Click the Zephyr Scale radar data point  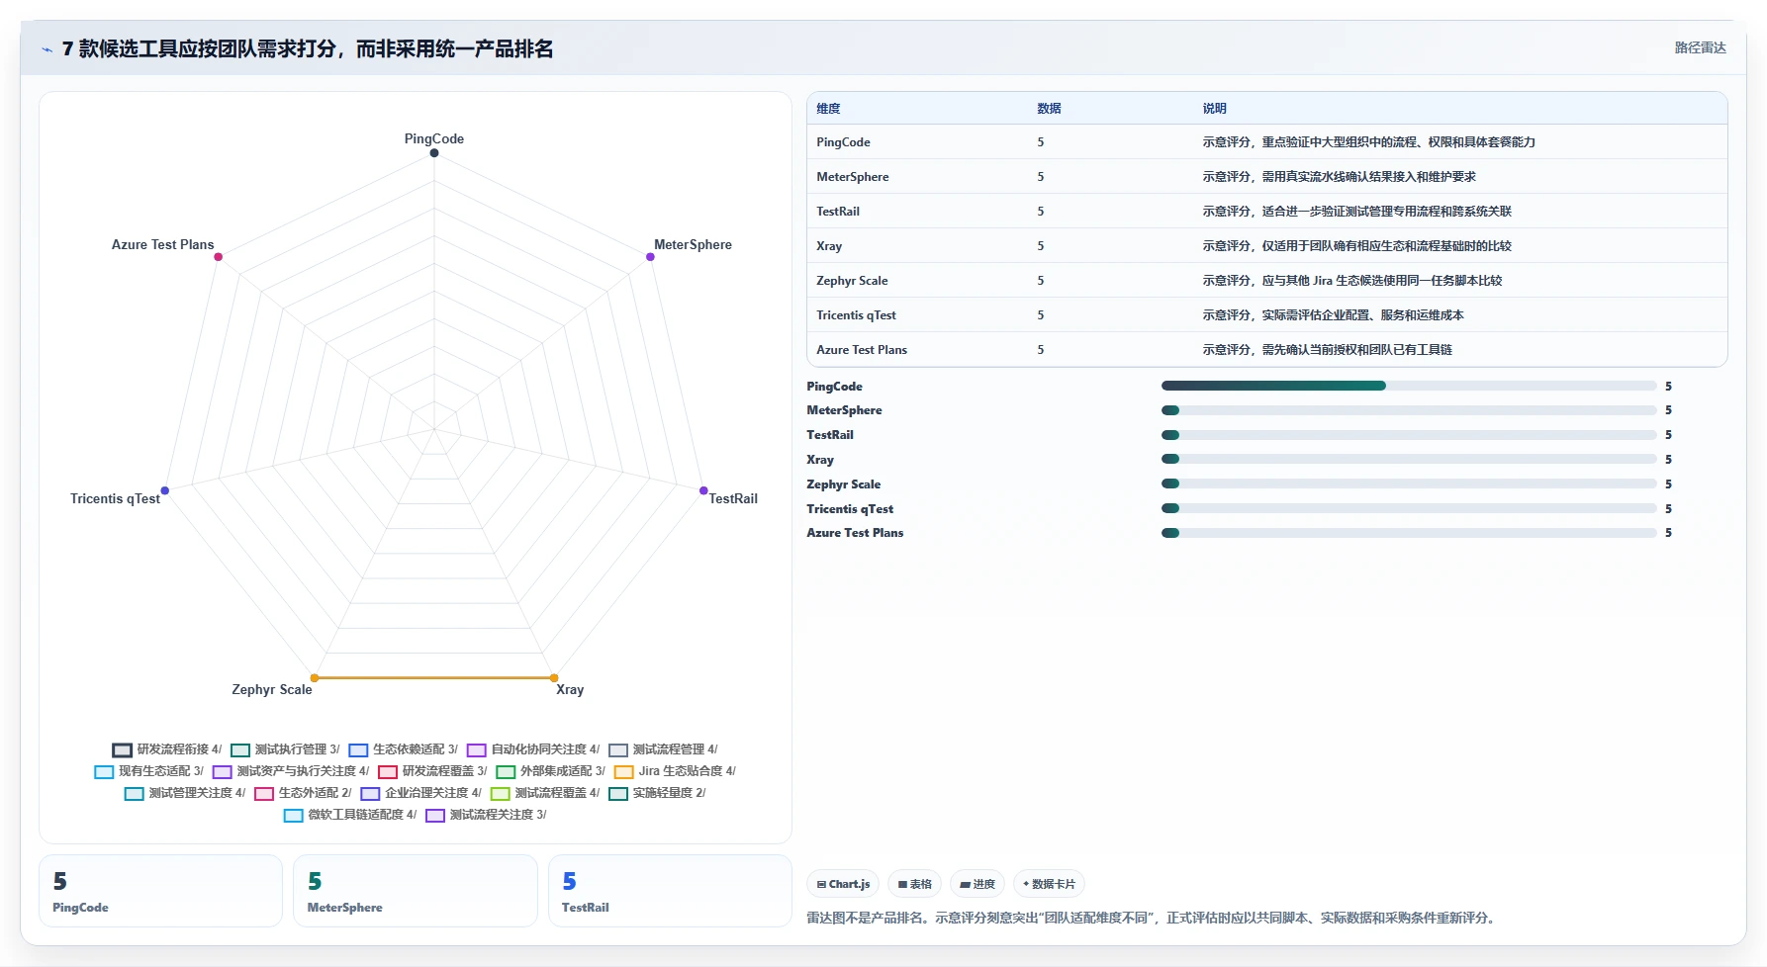click(315, 677)
